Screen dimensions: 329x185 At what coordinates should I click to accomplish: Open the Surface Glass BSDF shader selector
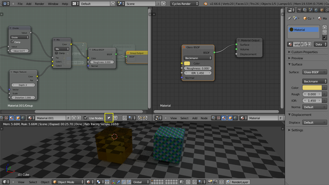[x=314, y=72]
